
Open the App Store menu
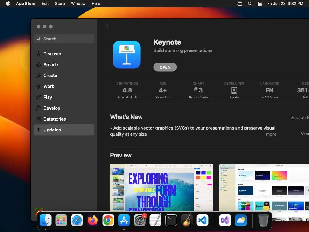[26, 3]
